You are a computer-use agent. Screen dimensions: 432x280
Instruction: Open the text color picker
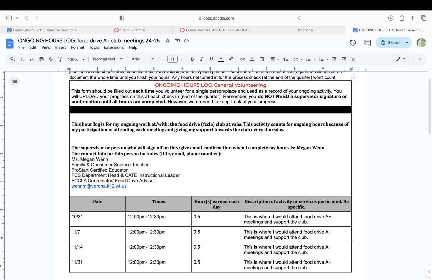221,59
